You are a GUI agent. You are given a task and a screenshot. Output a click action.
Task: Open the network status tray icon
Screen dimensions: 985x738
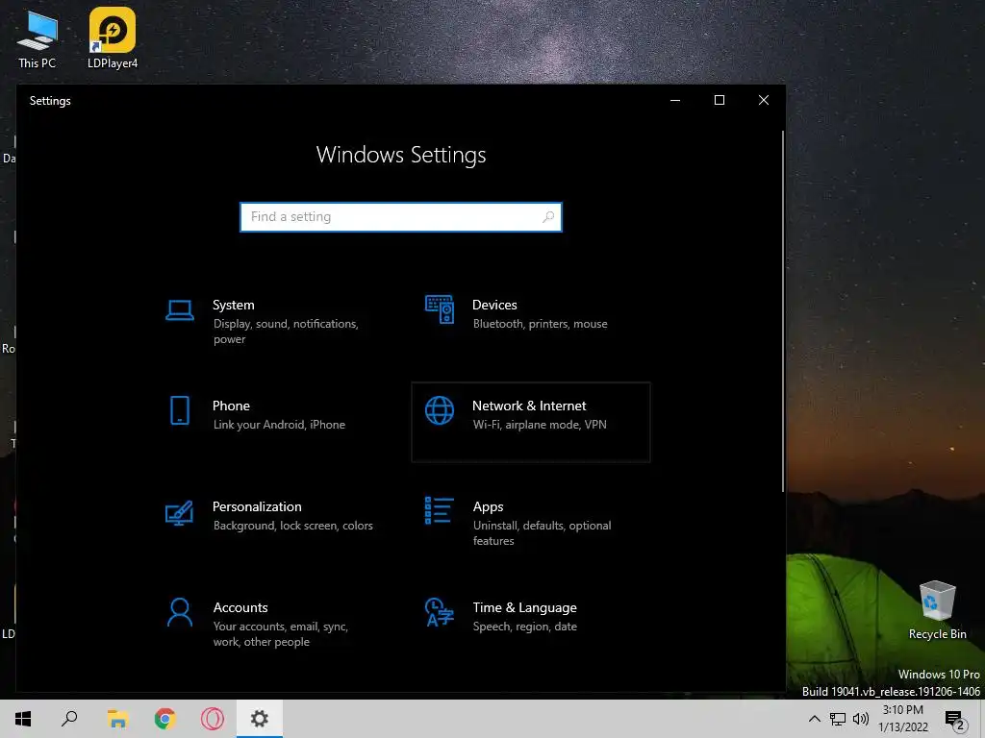[838, 719]
